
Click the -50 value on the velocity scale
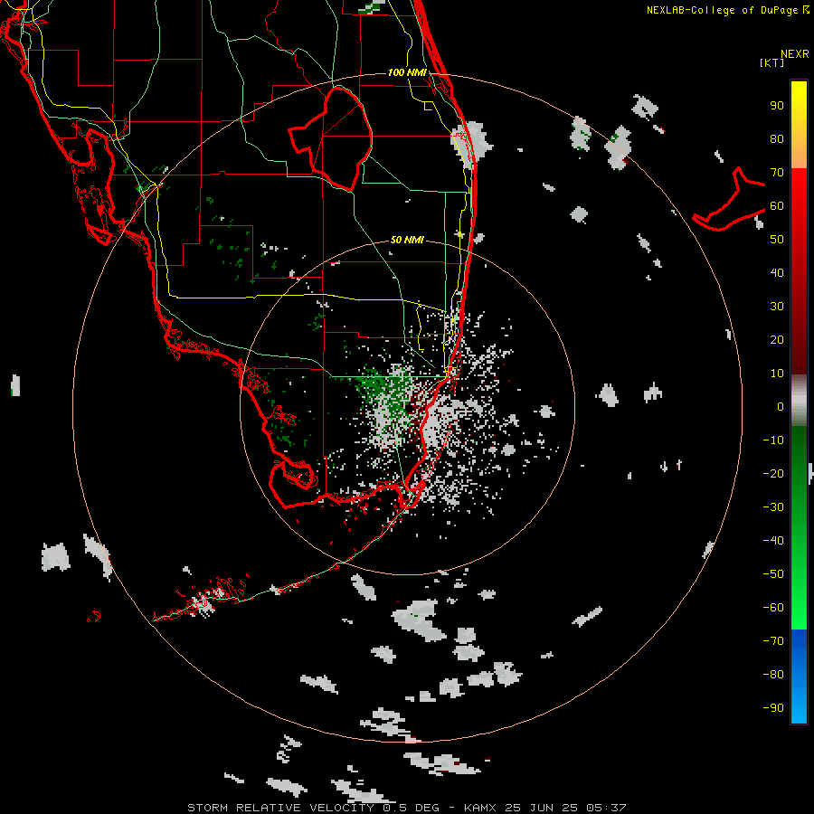[773, 574]
